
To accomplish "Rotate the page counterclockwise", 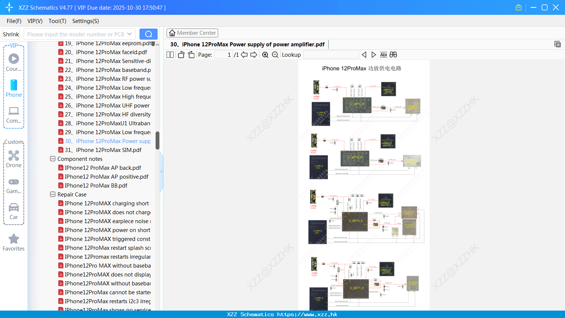I will click(x=181, y=55).
